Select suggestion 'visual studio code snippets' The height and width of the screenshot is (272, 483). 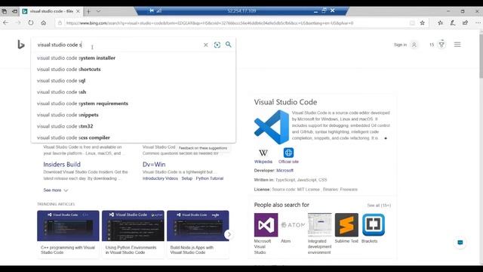click(134, 115)
